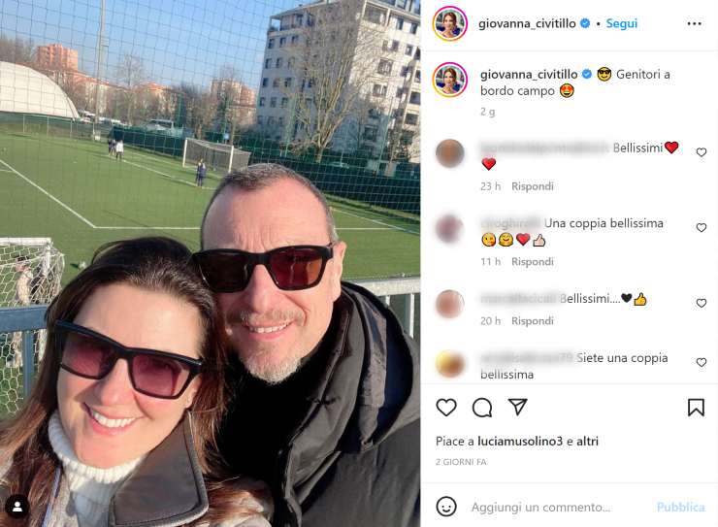Screen dimensions: 718x527
Task: Like the 'Siete una coppia bellissima' comment
Action: [702, 362]
